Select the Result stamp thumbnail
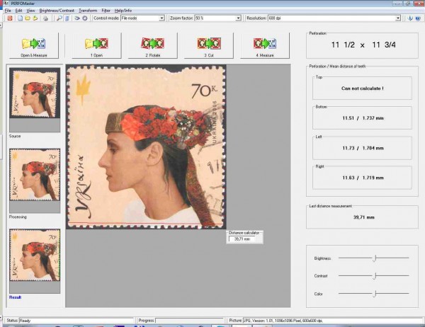Screen dimensions: 425x327 35,256
